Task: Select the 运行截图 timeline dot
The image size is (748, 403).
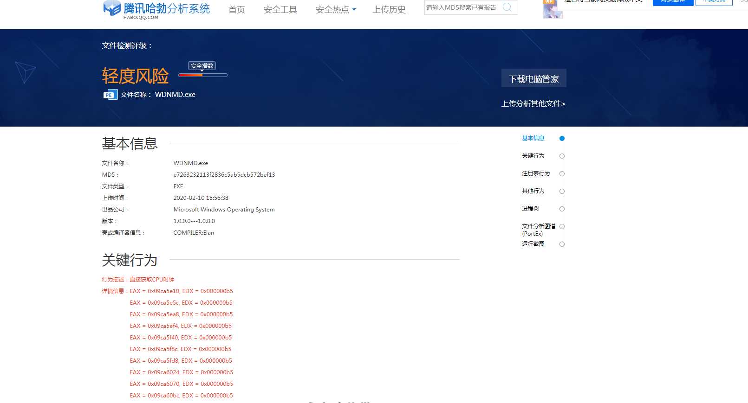Action: pos(562,244)
